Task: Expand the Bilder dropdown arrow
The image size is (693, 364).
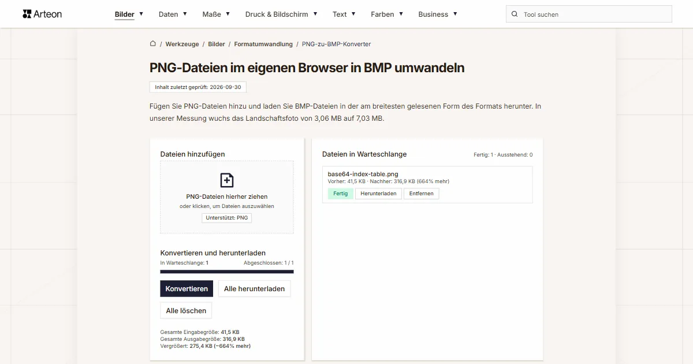Action: pos(141,14)
